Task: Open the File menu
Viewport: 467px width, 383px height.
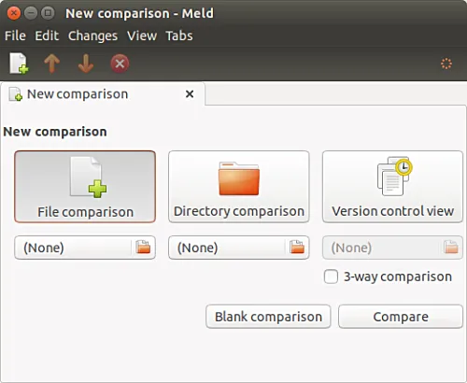Action: pos(15,35)
